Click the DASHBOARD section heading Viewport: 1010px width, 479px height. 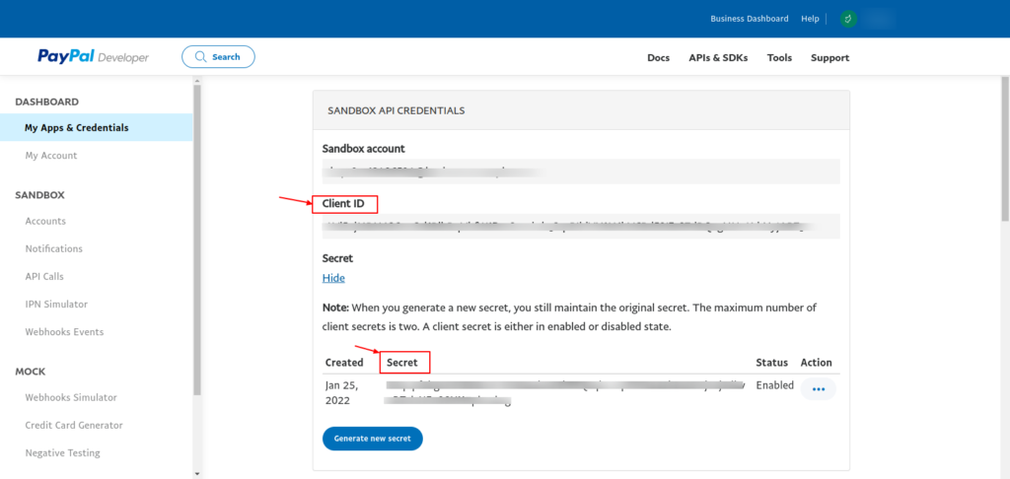(47, 102)
